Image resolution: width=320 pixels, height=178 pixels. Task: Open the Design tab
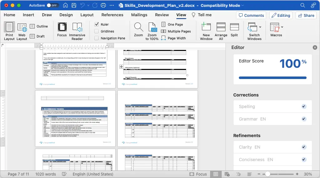click(66, 15)
